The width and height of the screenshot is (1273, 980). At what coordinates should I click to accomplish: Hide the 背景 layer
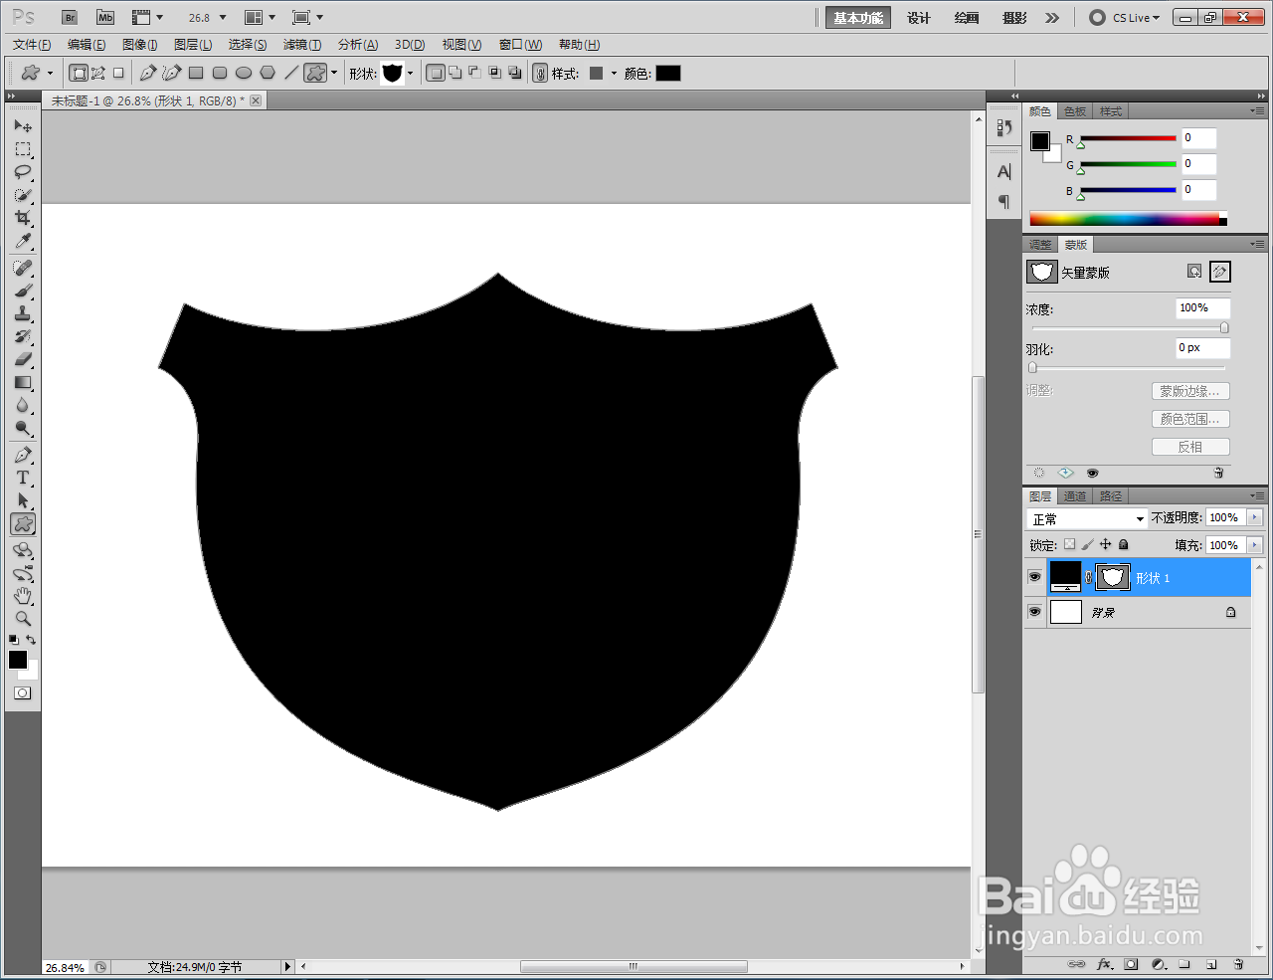point(1034,612)
